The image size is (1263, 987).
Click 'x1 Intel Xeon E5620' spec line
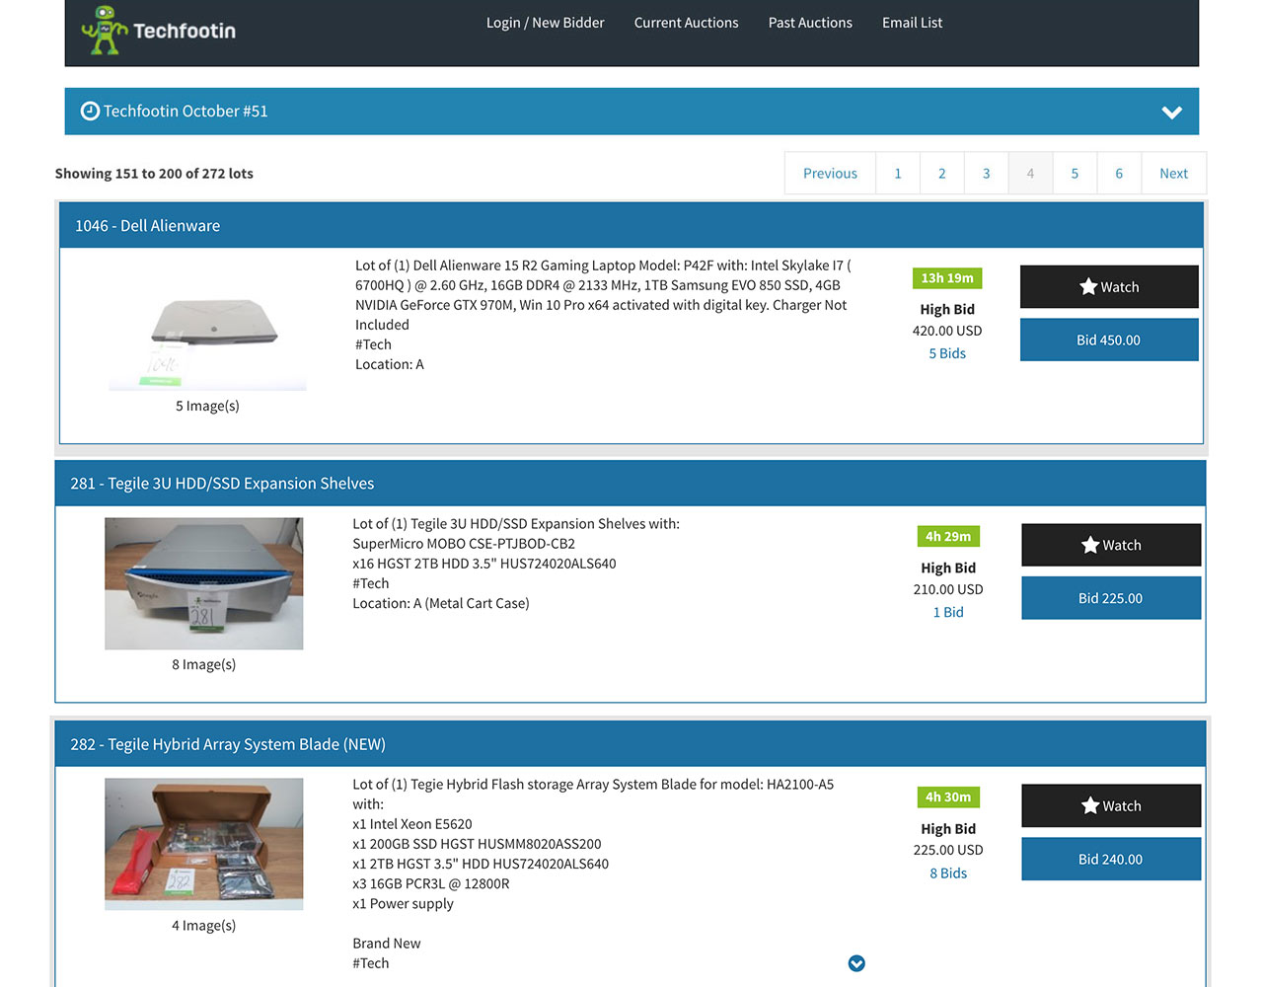(412, 824)
